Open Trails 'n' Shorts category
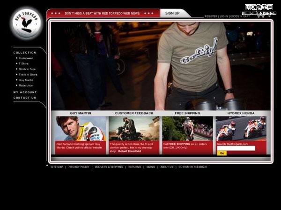This screenshot has width=281, height=210. pyautogui.click(x=28, y=75)
